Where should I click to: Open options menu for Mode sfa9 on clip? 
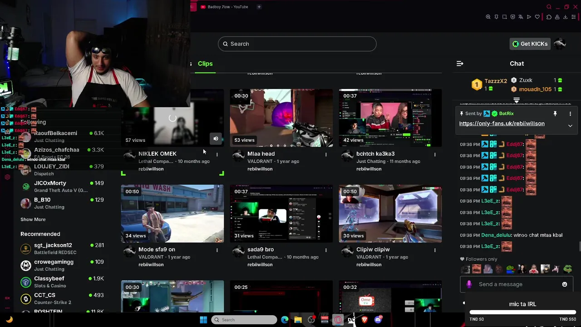click(x=217, y=250)
